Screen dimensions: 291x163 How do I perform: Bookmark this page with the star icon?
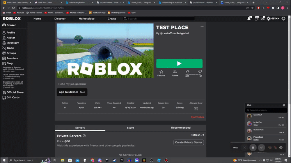[252, 8]
